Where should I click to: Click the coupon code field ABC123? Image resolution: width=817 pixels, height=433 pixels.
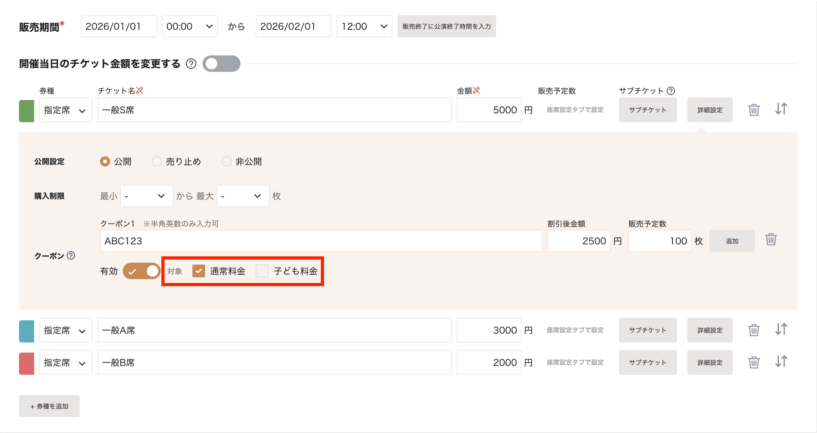pos(320,241)
